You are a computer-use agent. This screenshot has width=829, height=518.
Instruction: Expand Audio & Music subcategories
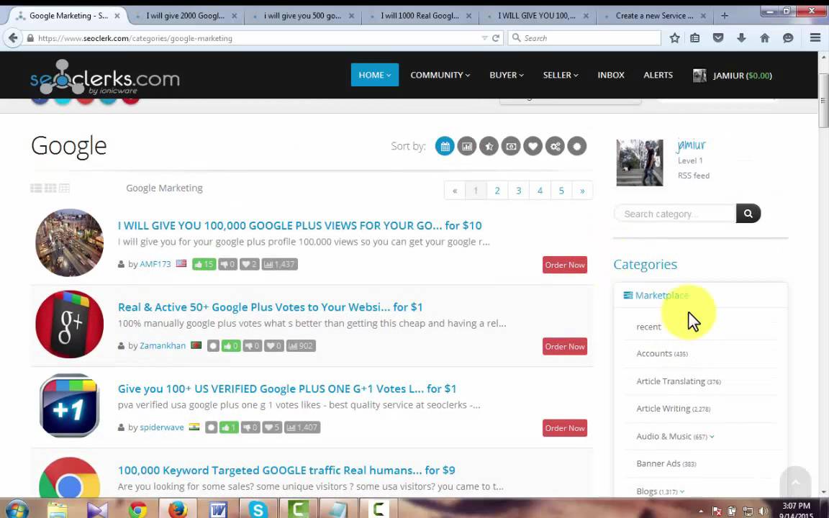point(712,437)
